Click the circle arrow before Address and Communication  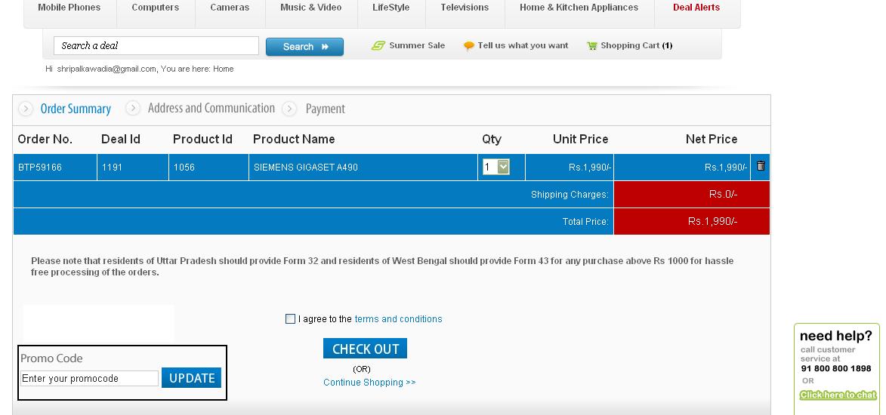click(x=133, y=108)
